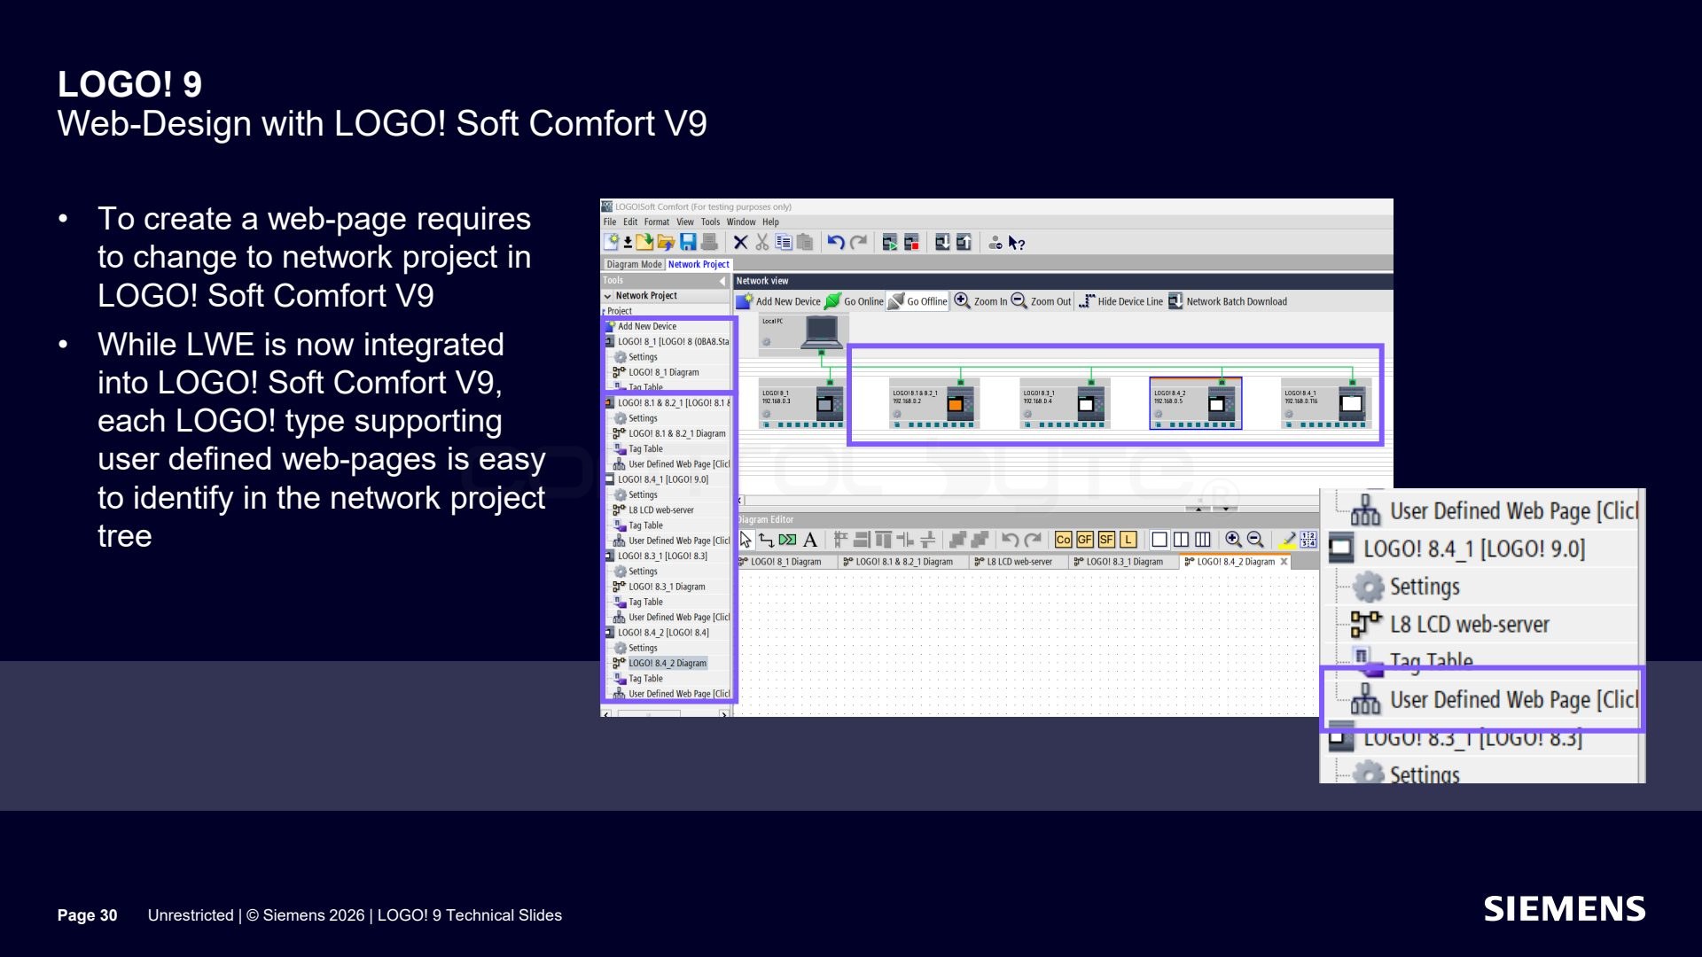Open the SF special functions group

click(x=1106, y=540)
